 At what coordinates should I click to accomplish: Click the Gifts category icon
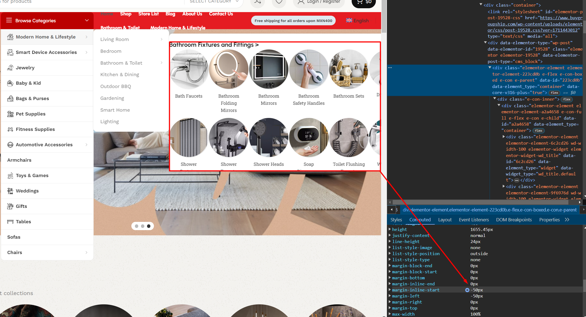(x=10, y=206)
